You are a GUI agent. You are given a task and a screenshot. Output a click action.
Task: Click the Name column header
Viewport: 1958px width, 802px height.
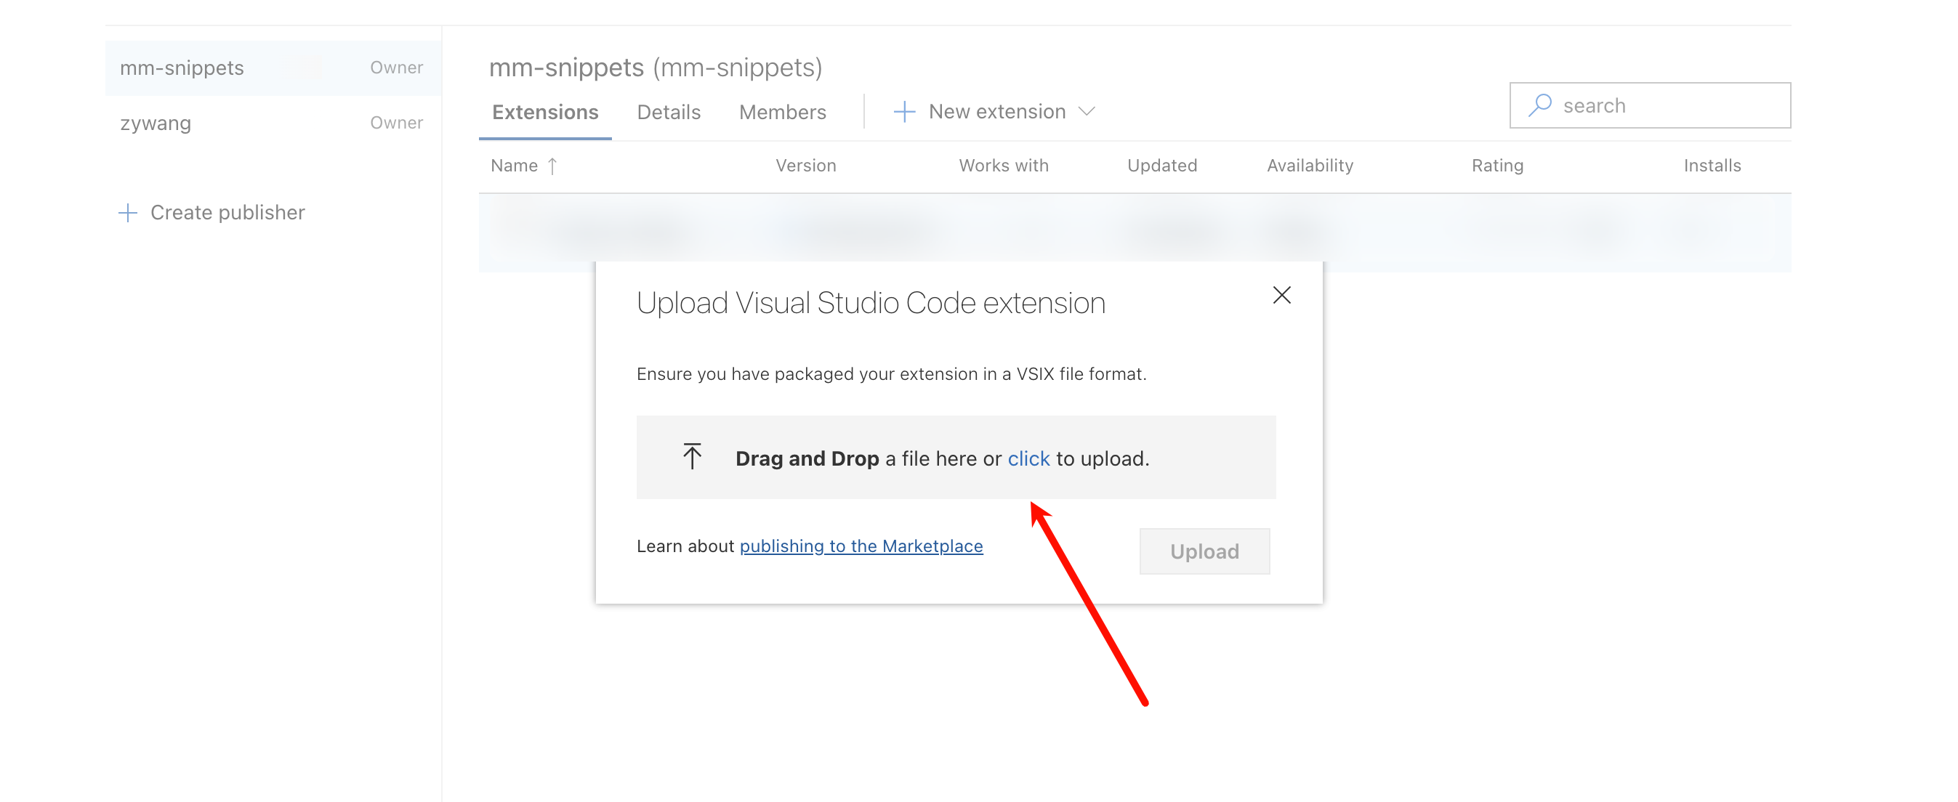[514, 166]
